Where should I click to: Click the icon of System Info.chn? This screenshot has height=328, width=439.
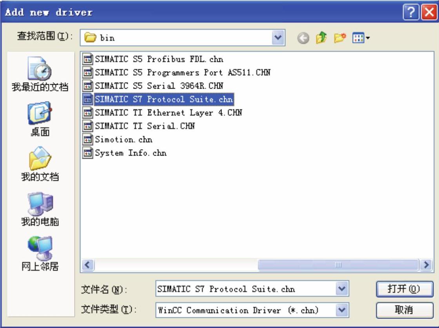[88, 153]
